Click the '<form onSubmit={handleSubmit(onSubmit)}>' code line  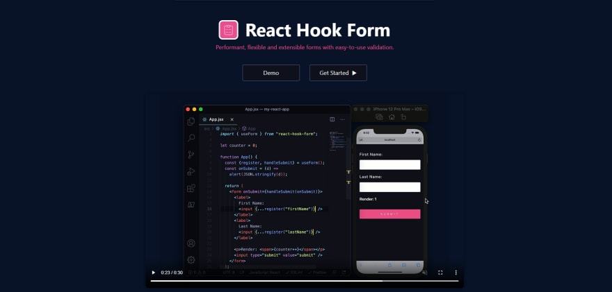276,191
